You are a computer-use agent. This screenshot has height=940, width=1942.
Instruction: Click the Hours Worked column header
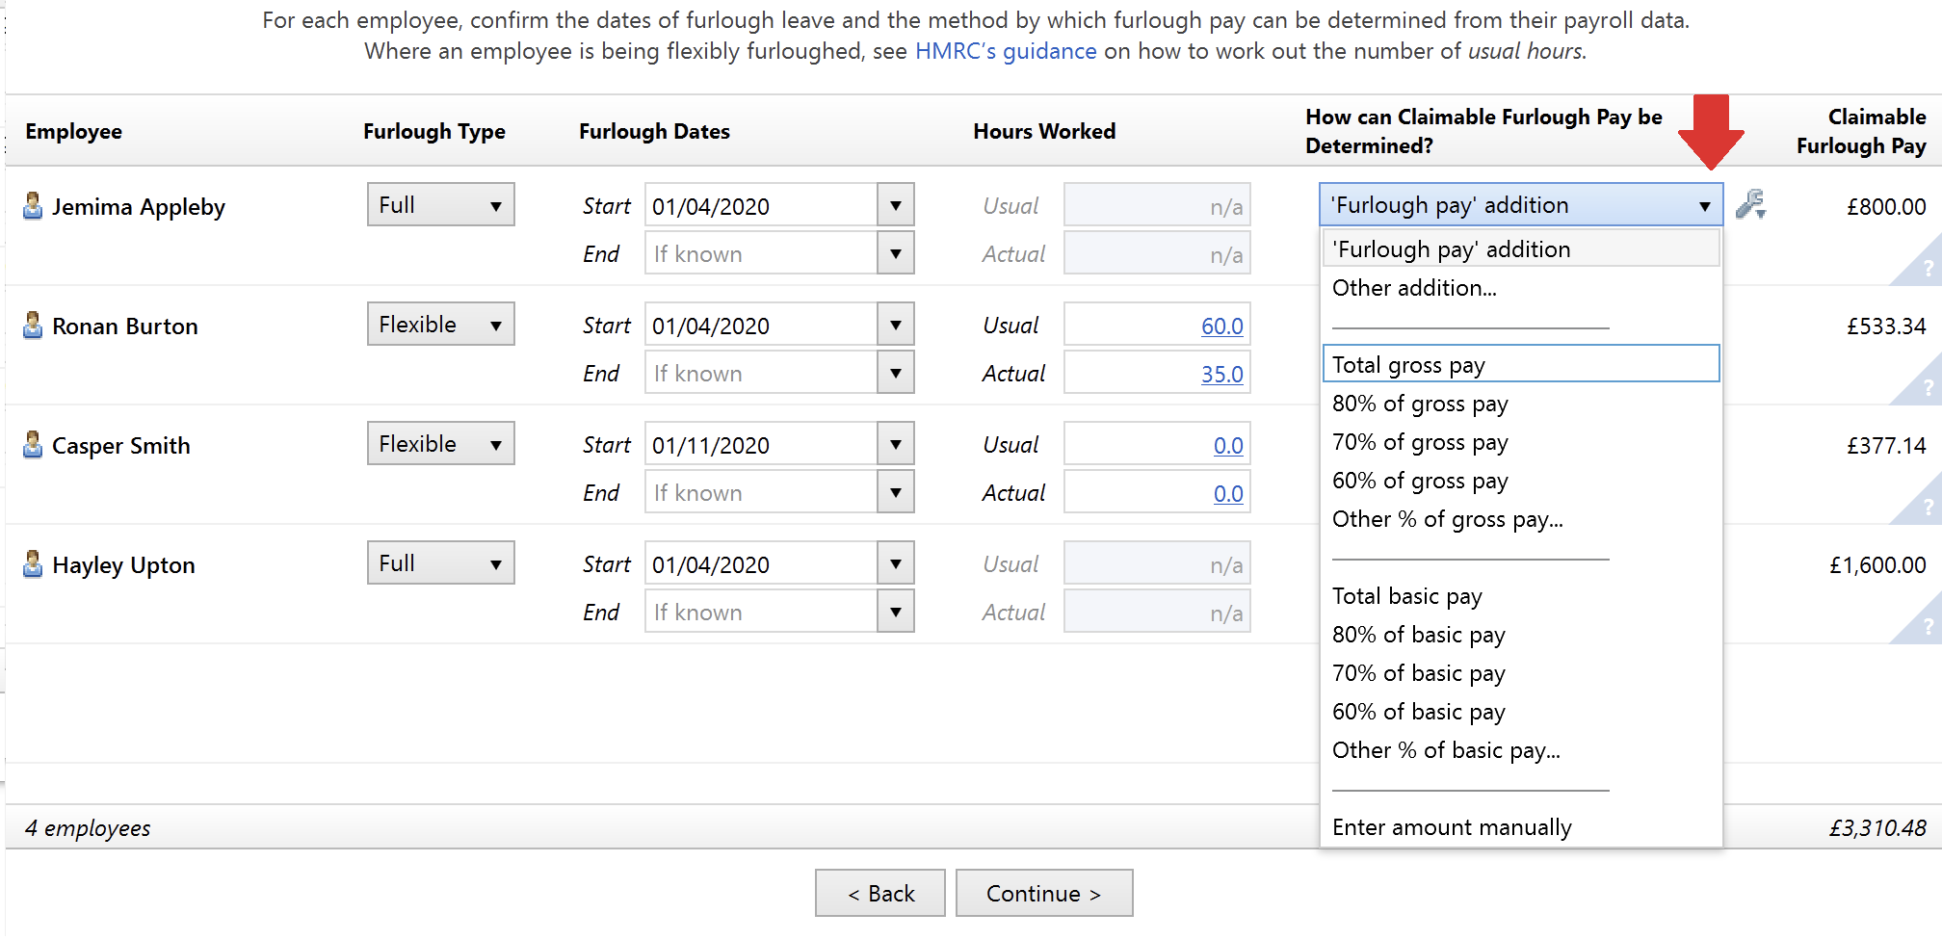click(1044, 131)
